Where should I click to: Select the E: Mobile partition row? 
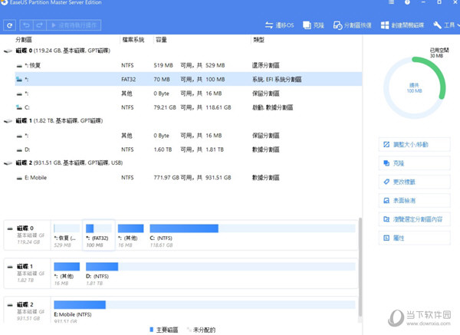(189, 178)
